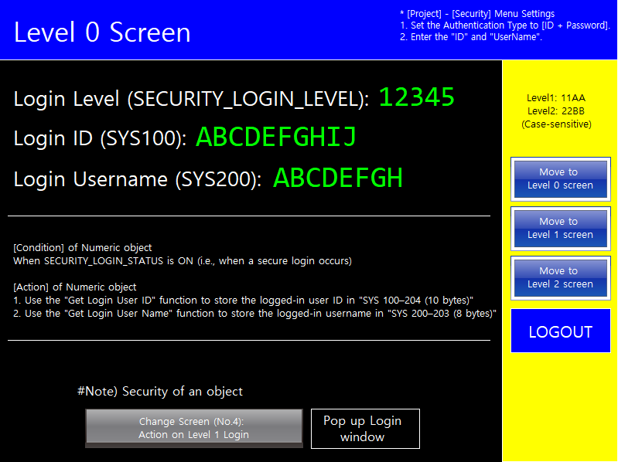Select the Login Level value 12345
Screen dimensions: 618x462
click(x=417, y=97)
